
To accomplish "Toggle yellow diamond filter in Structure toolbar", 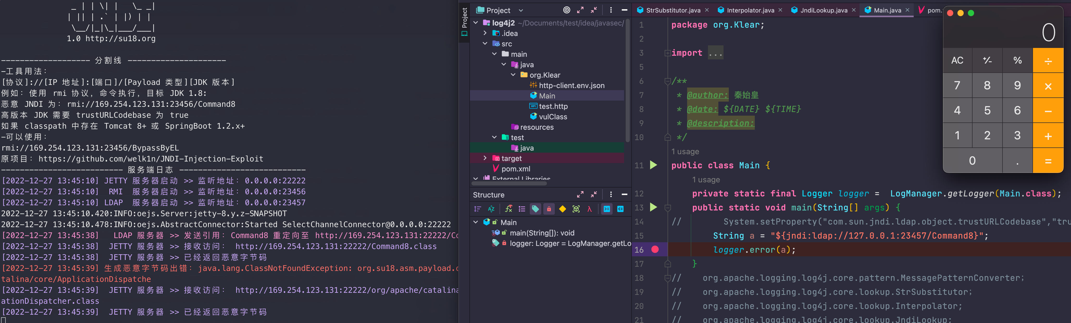I will click(x=563, y=209).
